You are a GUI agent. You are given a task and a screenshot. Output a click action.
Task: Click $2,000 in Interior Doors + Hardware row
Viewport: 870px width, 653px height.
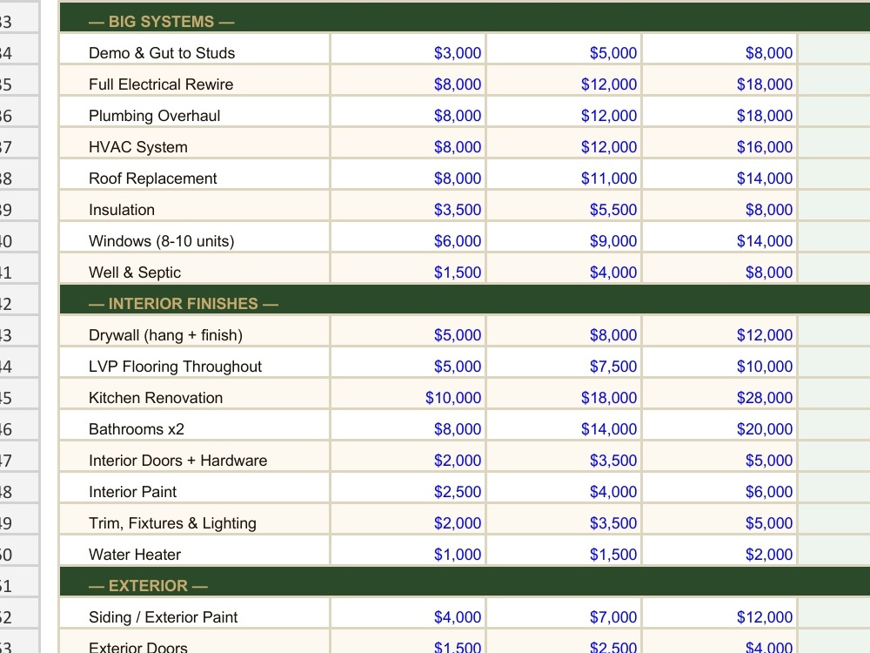tap(408, 457)
